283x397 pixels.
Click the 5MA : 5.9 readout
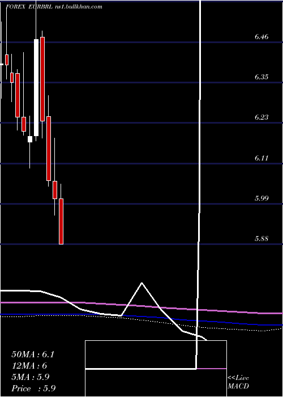click(31, 377)
